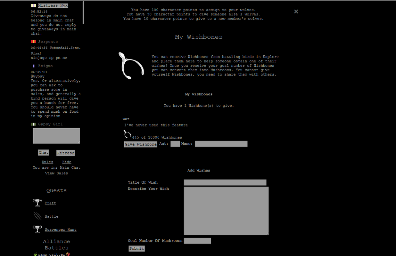Image resolution: width=396 pixels, height=256 pixels.
Task: Click the 'ninjago rp pm me' message
Action: pos(49,58)
